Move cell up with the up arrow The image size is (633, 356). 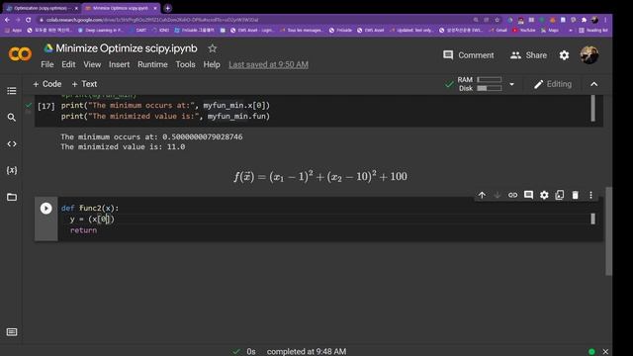click(482, 196)
